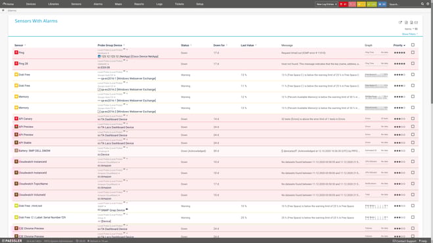The height and width of the screenshot is (243, 433).
Task: Click the yellow Warning sensors counter
Action: coord(361,4)
